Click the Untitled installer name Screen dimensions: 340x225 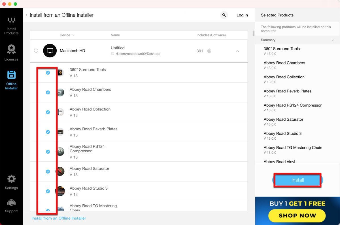(118, 48)
